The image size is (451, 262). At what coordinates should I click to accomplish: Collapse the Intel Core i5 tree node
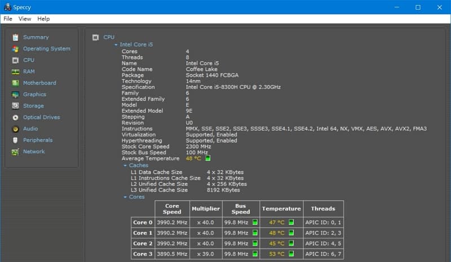(116, 45)
